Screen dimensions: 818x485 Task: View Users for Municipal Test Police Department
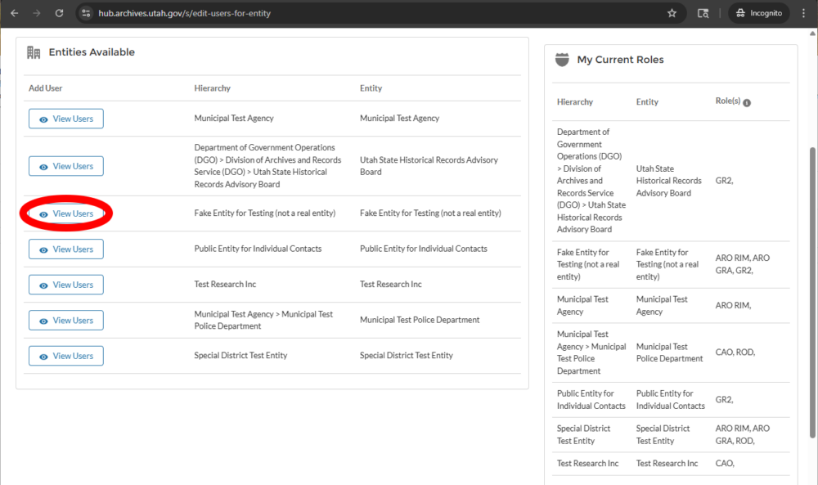[66, 321]
